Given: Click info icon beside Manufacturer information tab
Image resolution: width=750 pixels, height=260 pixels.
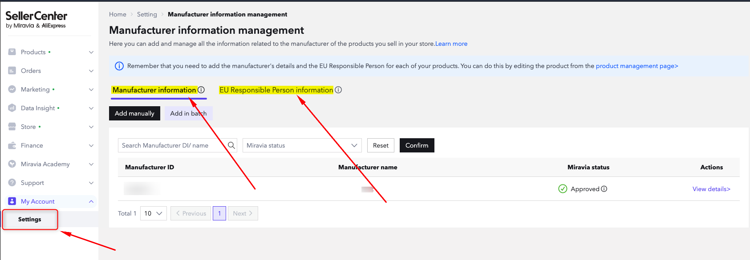Looking at the screenshot, I should (201, 90).
